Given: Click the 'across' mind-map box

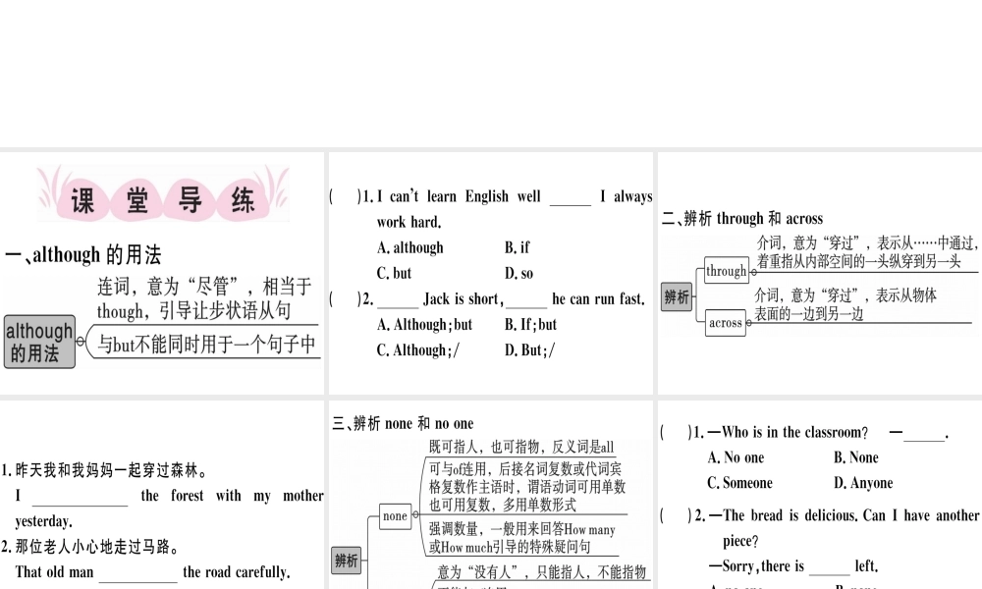Looking at the screenshot, I should pos(726,323).
